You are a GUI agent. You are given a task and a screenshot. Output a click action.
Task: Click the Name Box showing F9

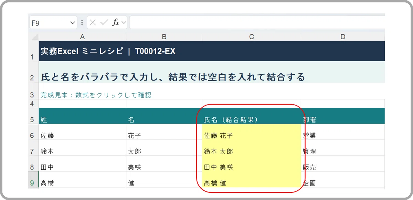[x=53, y=23]
